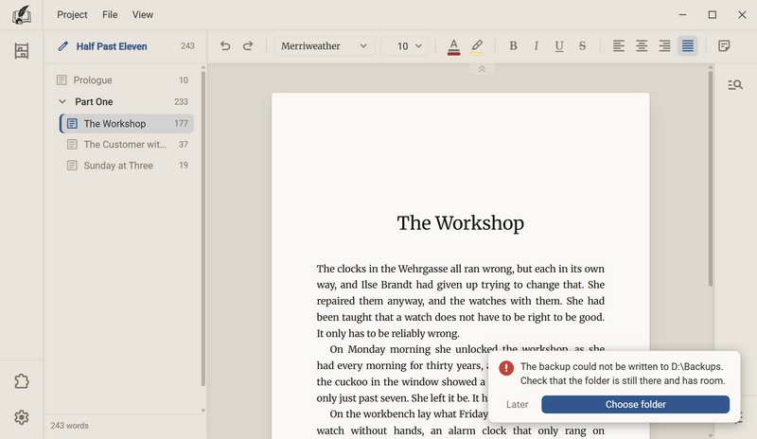Undo the last edit
This screenshot has width=757, height=439.
click(225, 45)
